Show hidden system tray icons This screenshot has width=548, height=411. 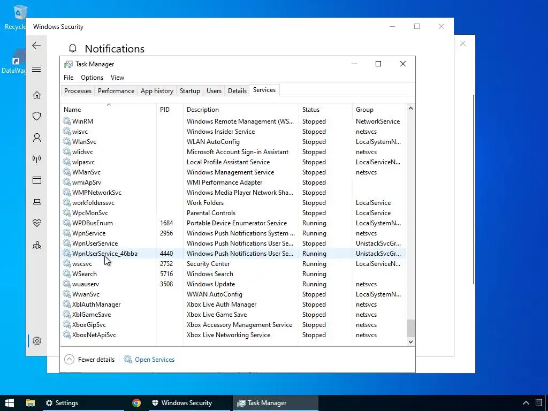[x=526, y=403]
